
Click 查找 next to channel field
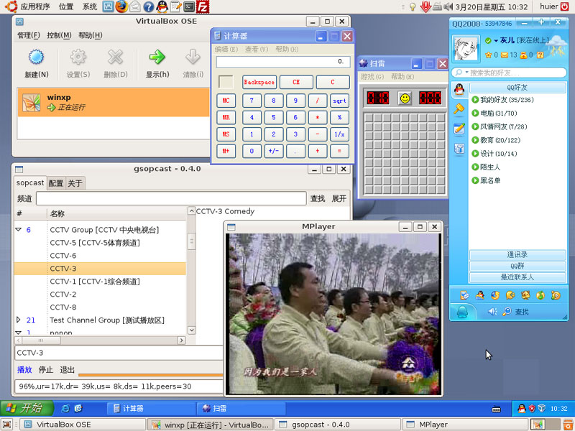[x=318, y=199]
